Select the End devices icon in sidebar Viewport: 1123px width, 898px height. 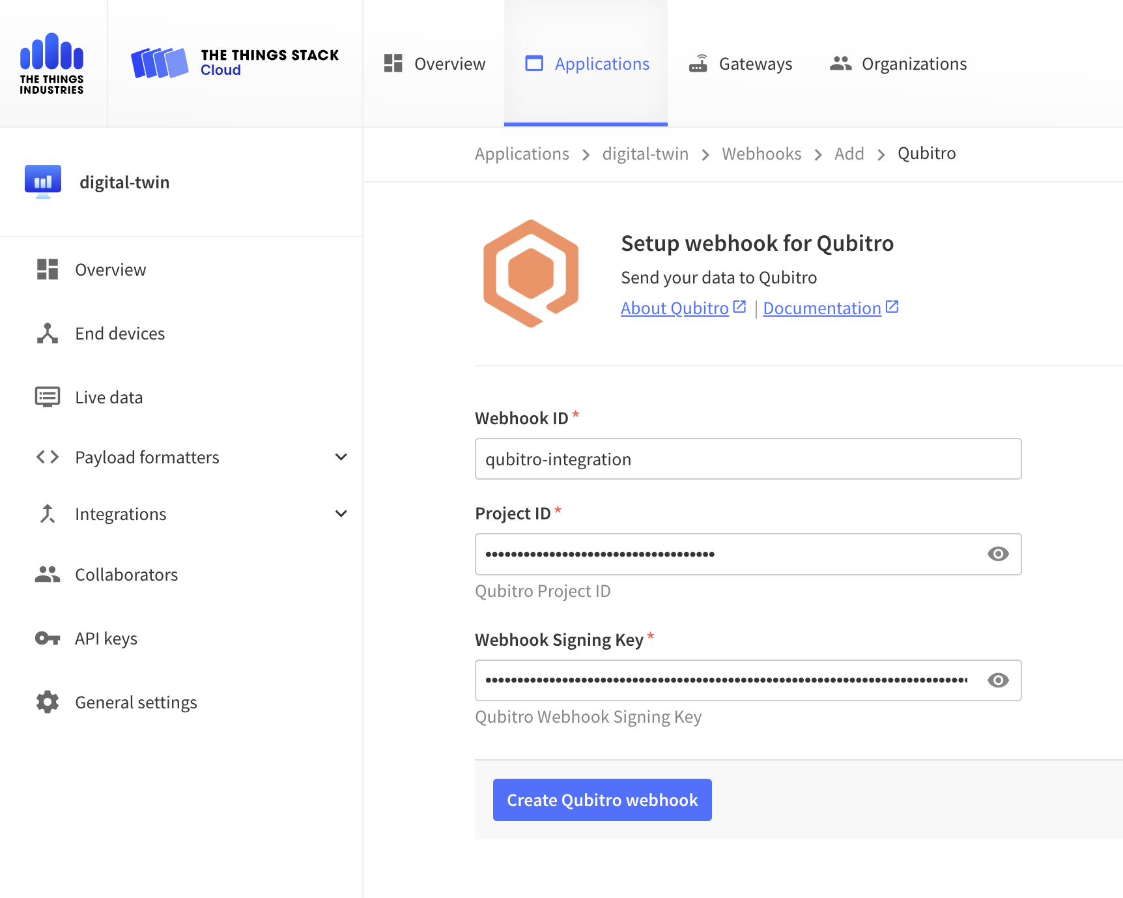(46, 333)
